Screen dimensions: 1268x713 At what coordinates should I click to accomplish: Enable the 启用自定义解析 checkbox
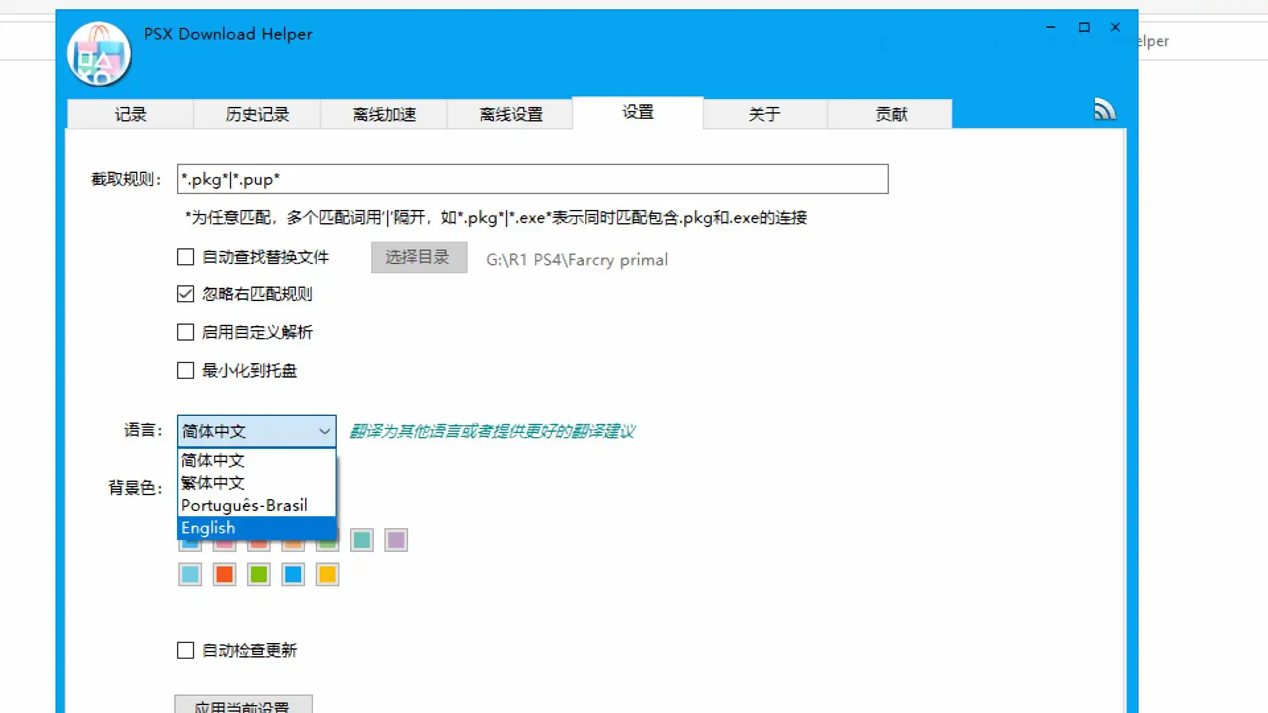(x=186, y=332)
